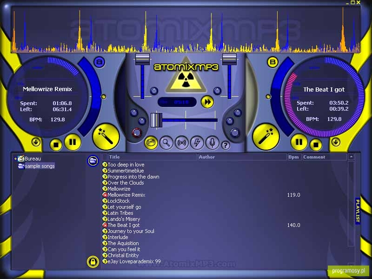Select song Too deep in love
The height and width of the screenshot is (279, 372).
click(126, 165)
